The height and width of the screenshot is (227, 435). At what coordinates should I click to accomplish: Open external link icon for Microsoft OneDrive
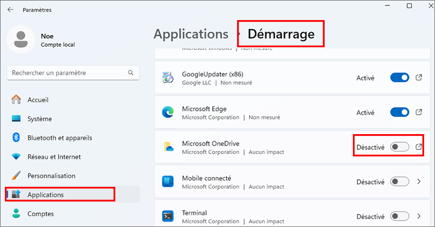pos(419,147)
